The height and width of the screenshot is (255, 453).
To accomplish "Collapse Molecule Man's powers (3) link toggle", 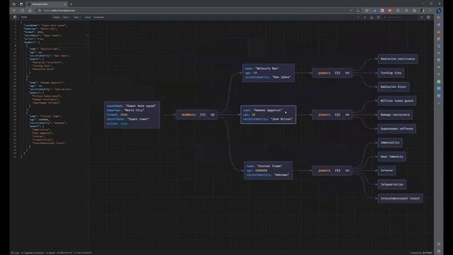I will coord(348,73).
